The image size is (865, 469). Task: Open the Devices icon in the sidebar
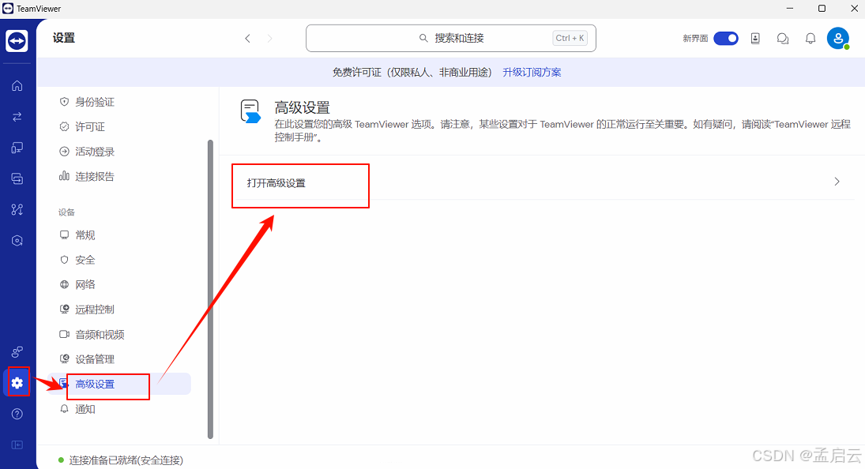click(17, 148)
